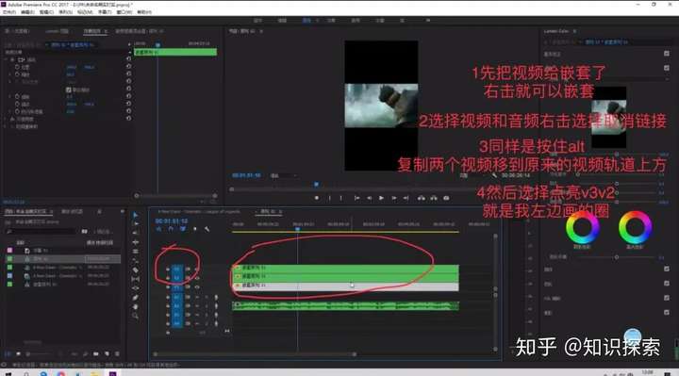Click the Play button in Program Monitor
Image resolution: width=679 pixels, height=376 pixels.
[382, 198]
